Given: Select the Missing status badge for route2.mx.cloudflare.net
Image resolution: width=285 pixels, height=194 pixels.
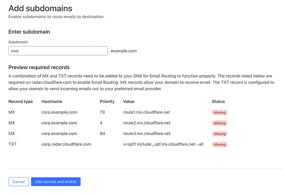Looking at the screenshot, I should click(220, 123).
